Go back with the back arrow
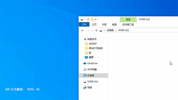The height and width of the screenshot is (100, 178). [x=82, y=30]
